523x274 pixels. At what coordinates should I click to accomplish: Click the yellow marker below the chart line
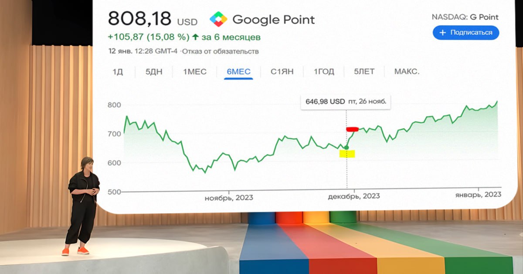347,154
